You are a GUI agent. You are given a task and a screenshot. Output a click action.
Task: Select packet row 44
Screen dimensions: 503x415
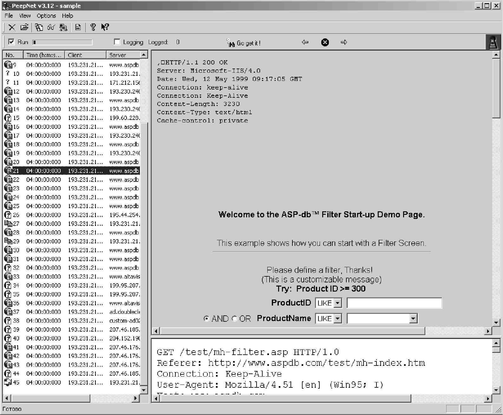click(72, 374)
